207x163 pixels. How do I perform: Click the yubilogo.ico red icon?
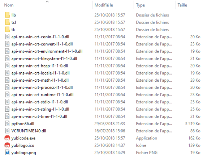(x=7, y=145)
